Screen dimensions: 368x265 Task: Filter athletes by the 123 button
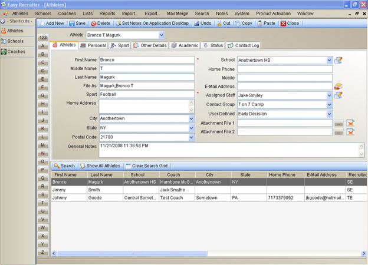click(42, 38)
